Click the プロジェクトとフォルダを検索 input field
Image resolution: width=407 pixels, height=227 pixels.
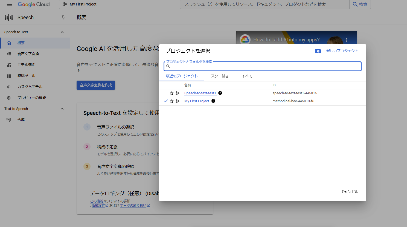pyautogui.click(x=262, y=66)
